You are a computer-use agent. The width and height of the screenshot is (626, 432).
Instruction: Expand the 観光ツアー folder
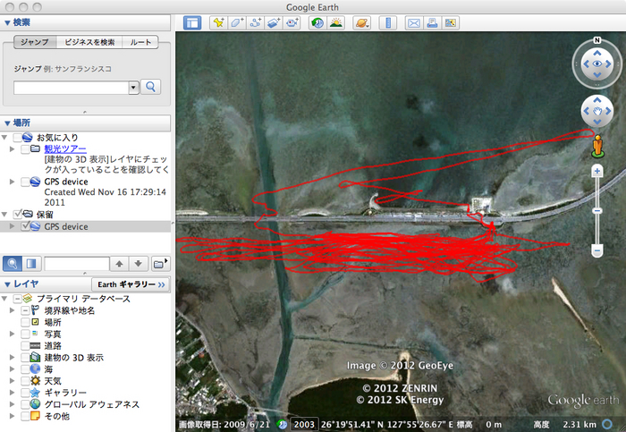pyautogui.click(x=12, y=149)
